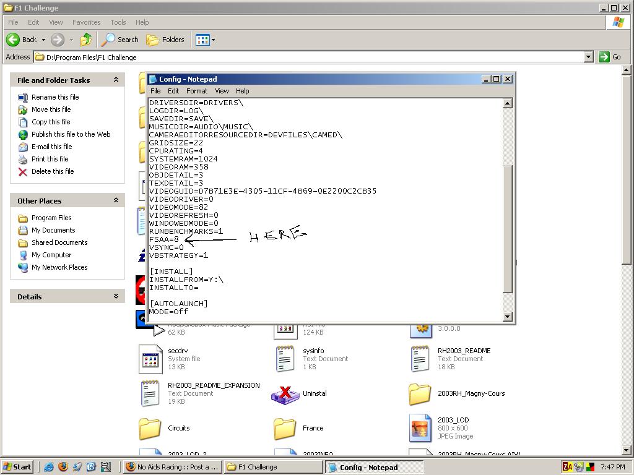Open the Views dropdown arrow
Image resolution: width=634 pixels, height=475 pixels.
(x=214, y=40)
